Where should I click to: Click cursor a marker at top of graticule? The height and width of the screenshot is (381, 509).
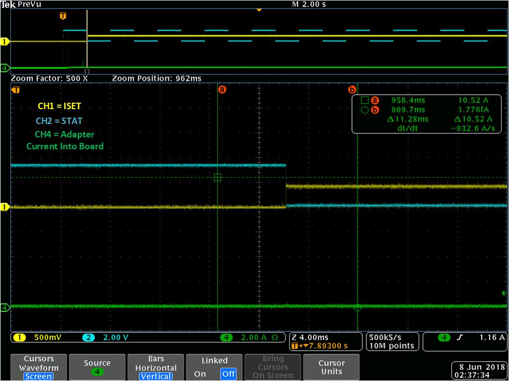222,89
